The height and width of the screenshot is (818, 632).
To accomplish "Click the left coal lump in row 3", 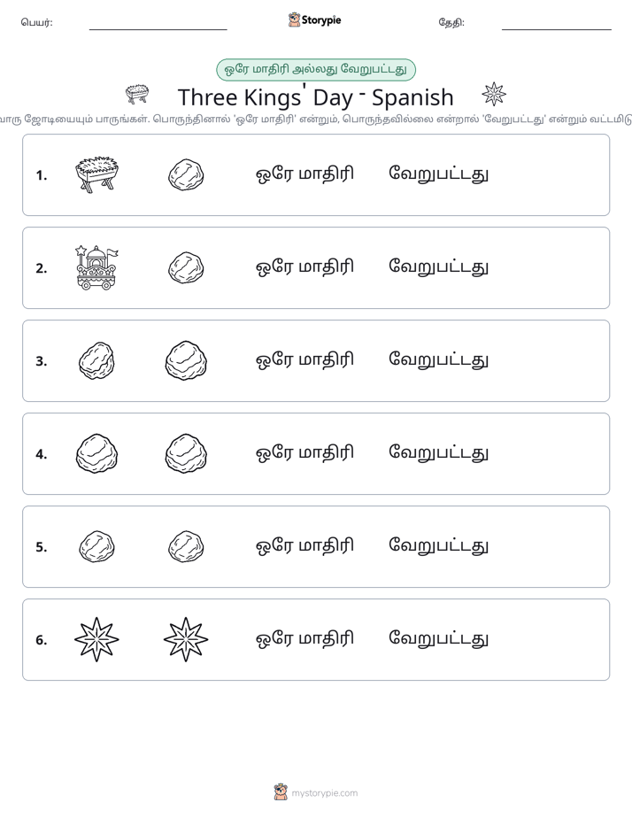I will click(96, 360).
